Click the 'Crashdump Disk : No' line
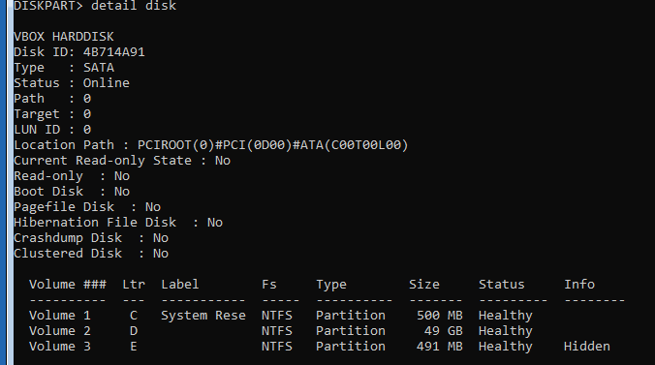This screenshot has width=655, height=365. click(91, 237)
